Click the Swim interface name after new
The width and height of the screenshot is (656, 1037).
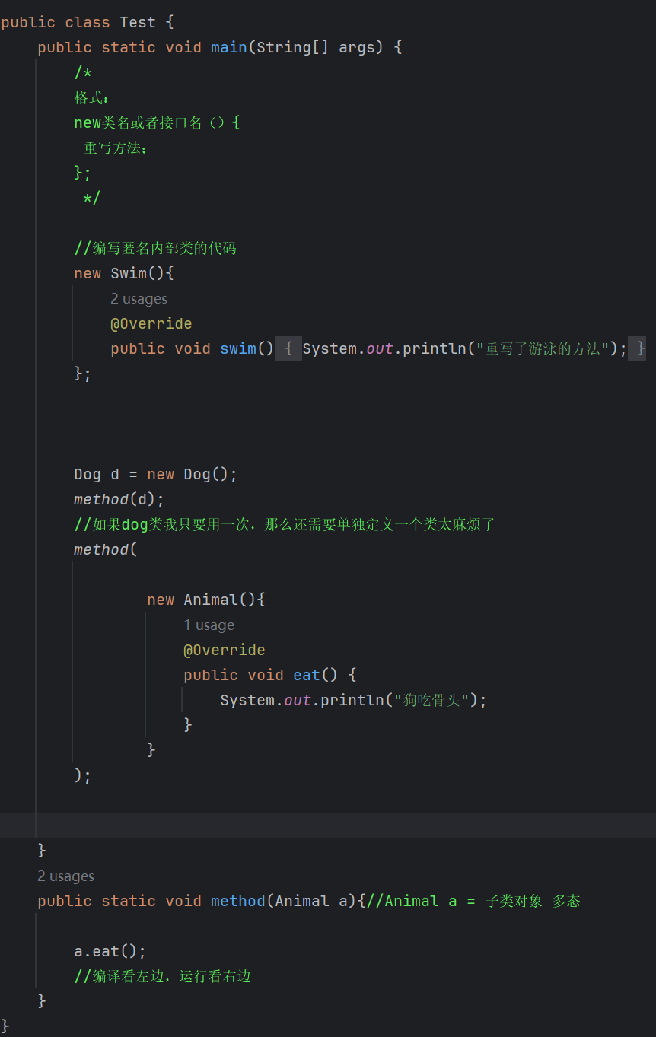point(128,273)
